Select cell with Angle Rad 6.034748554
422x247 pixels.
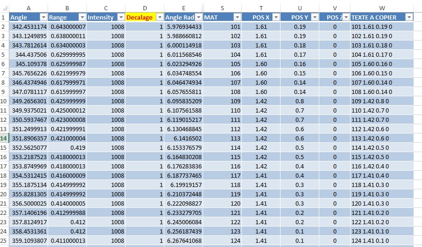point(183,73)
